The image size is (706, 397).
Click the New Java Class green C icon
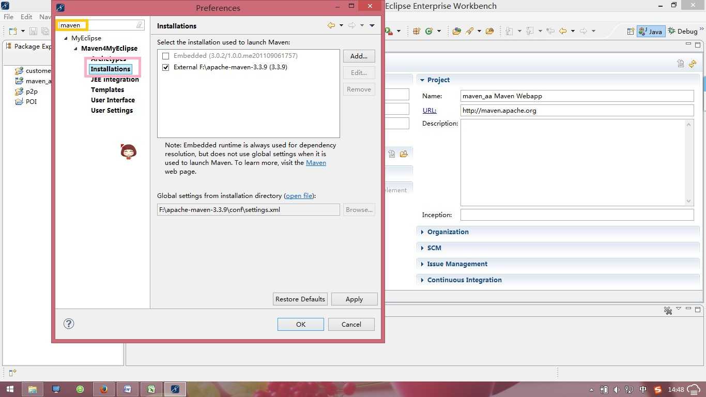pyautogui.click(x=429, y=32)
